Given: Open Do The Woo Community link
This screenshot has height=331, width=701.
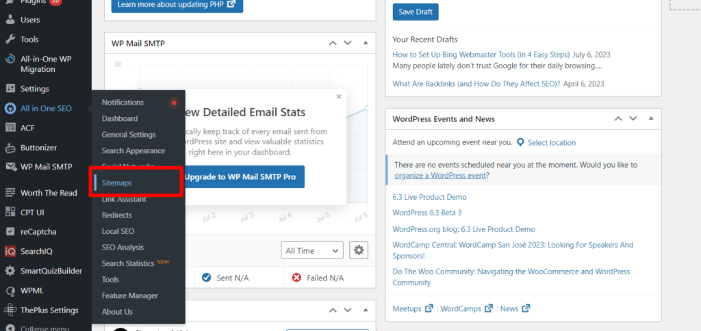Looking at the screenshot, I should tap(511, 277).
